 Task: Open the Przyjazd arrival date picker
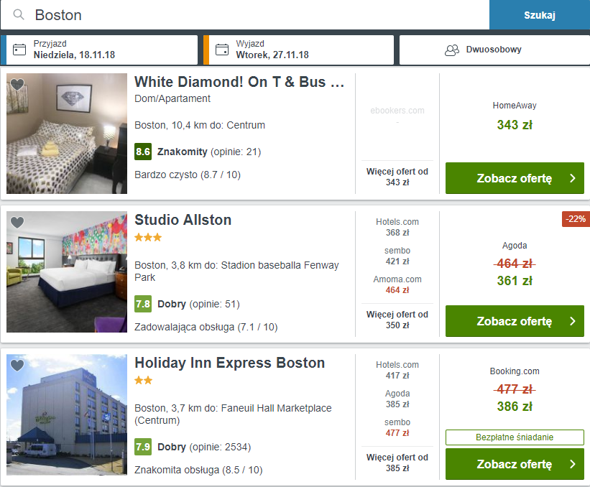coord(101,50)
